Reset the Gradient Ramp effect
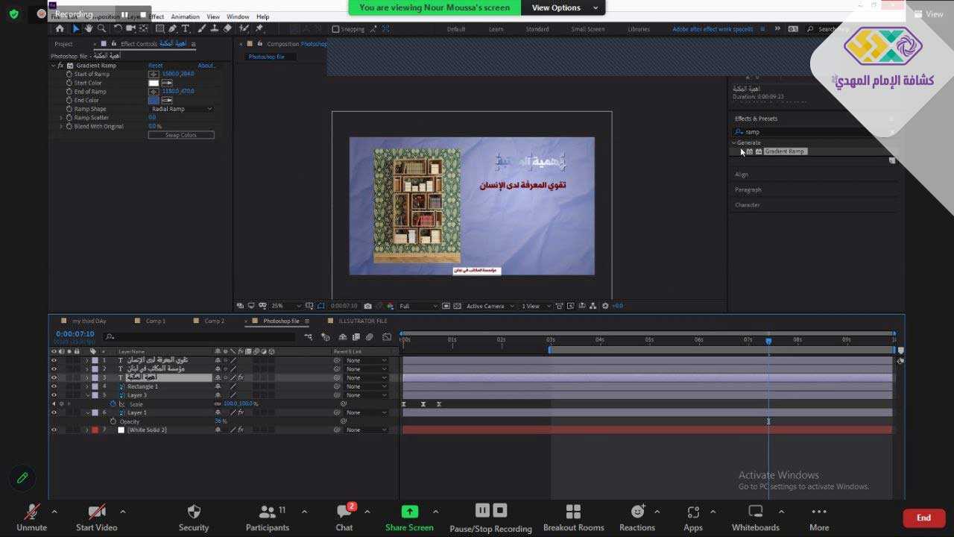 (155, 66)
